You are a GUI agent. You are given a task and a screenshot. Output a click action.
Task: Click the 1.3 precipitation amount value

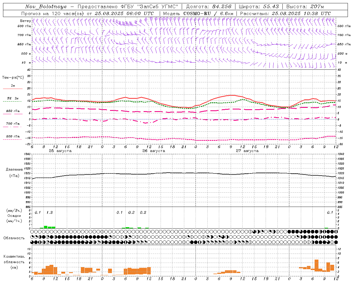coord(50,212)
